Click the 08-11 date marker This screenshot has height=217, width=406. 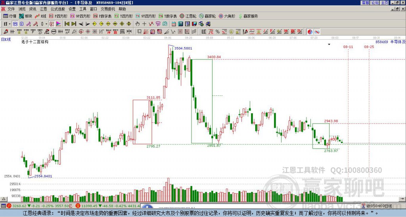pos(348,47)
